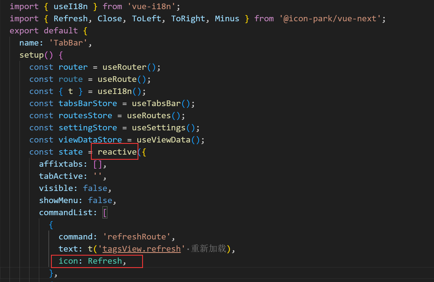This screenshot has height=282, width=434.
Task: Click the export default keyword
Action: click(x=44, y=31)
